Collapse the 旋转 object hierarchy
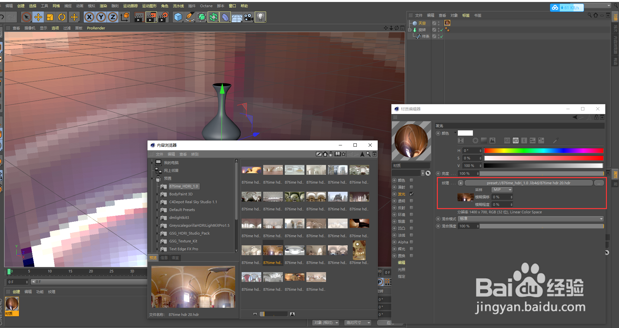This screenshot has width=619, height=328. (410, 29)
